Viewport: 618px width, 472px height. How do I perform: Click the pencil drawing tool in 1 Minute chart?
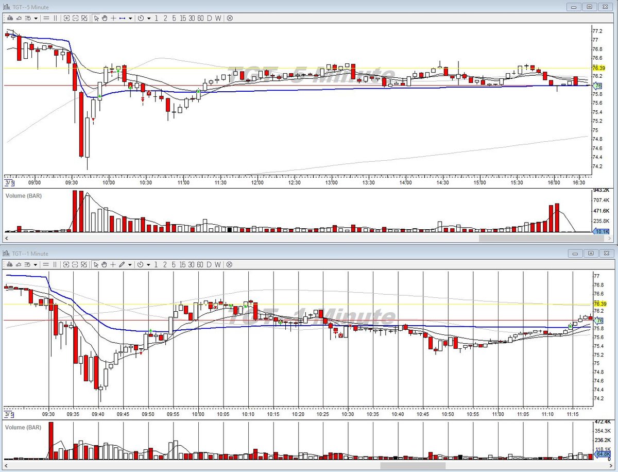[x=122, y=265]
